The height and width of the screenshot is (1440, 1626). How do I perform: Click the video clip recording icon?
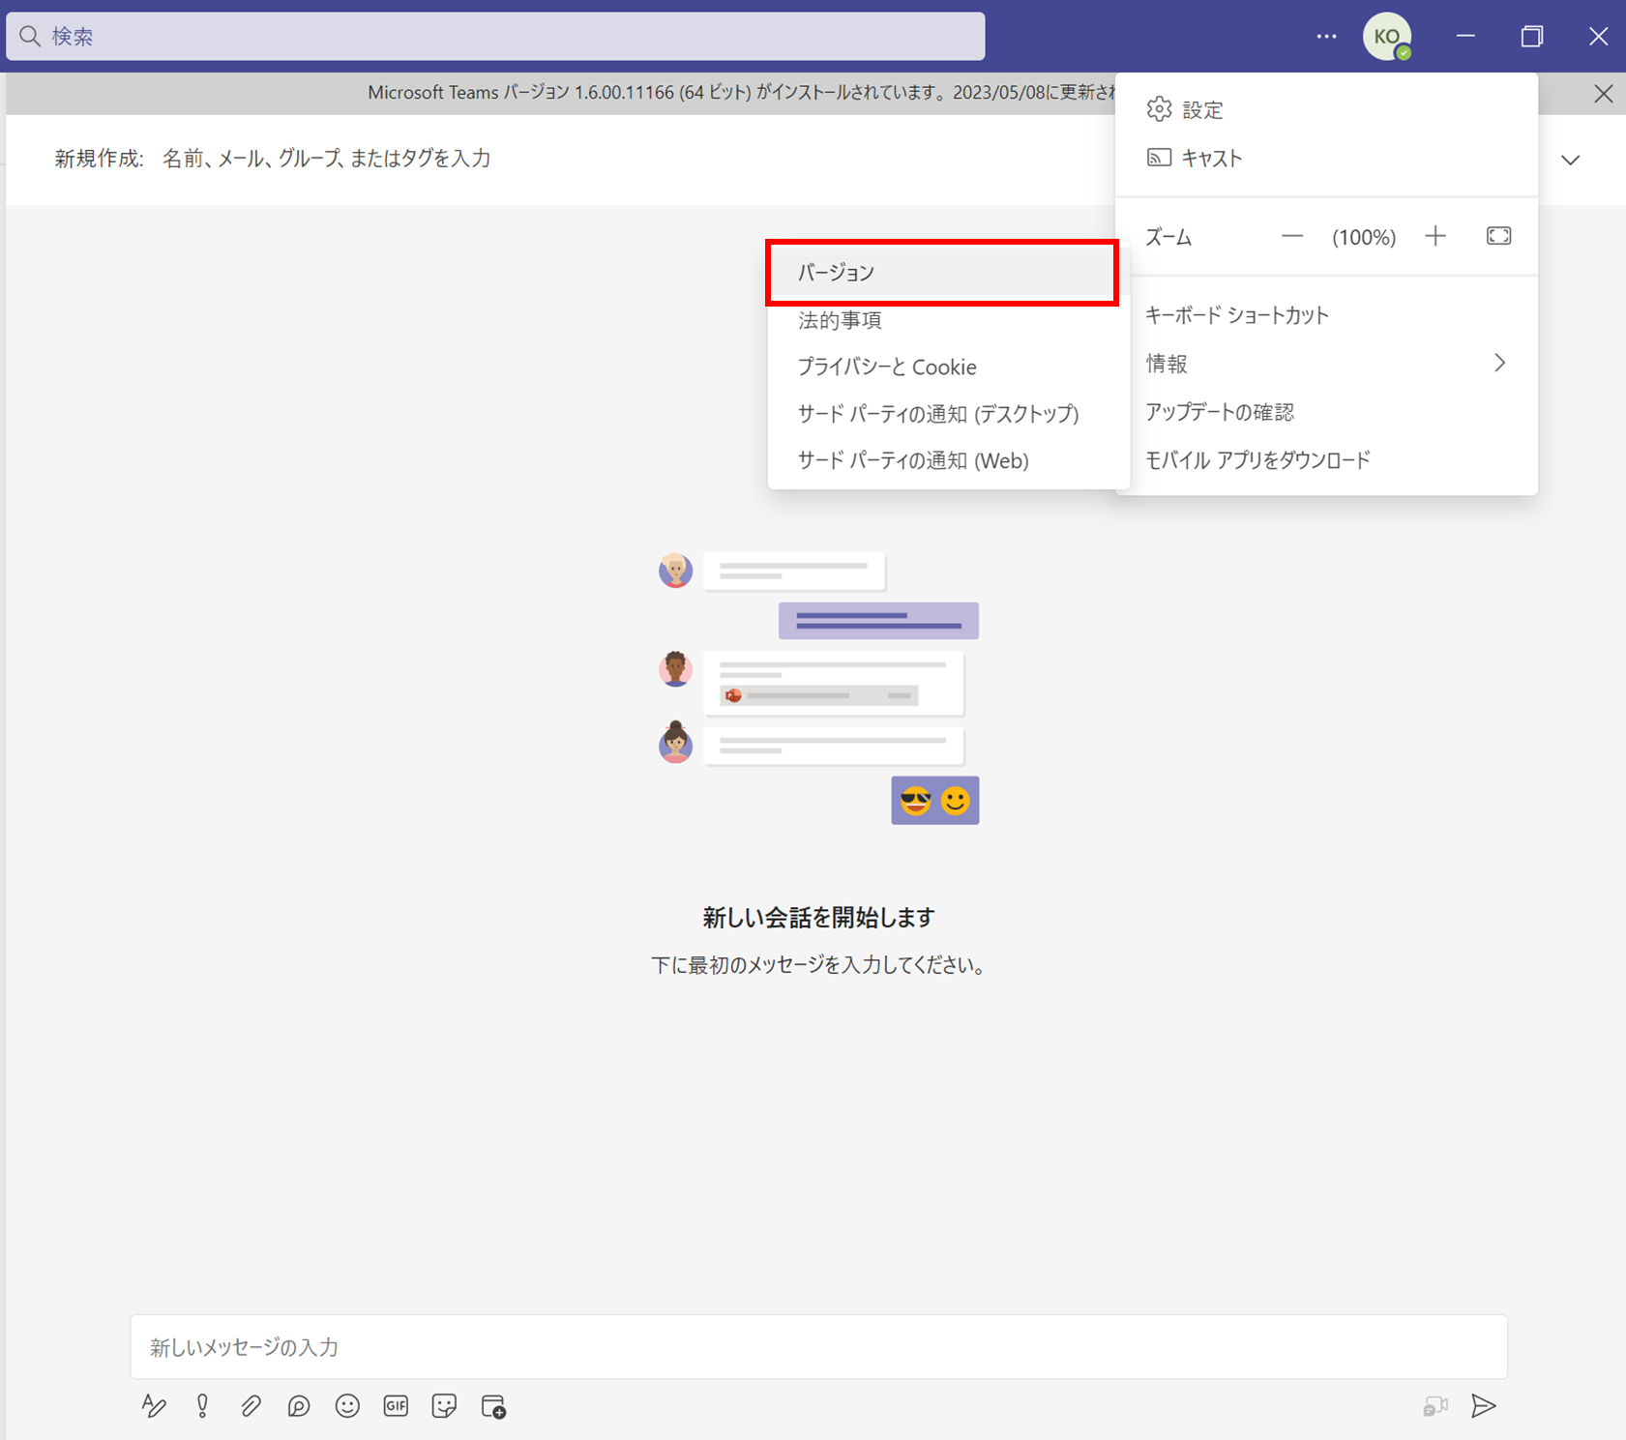pos(1435,1406)
